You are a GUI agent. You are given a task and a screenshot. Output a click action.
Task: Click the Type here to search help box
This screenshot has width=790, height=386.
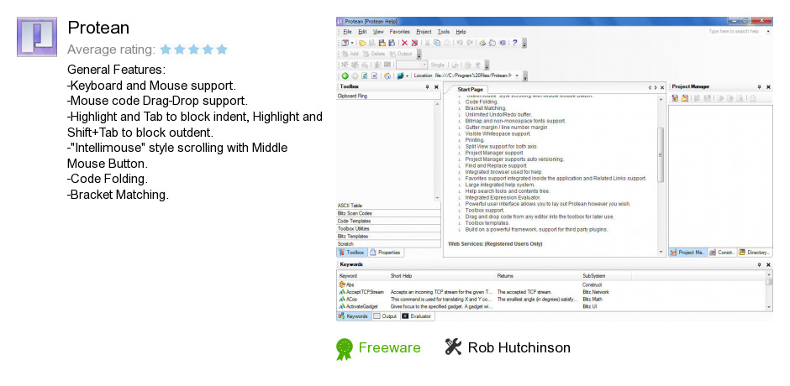[734, 31]
